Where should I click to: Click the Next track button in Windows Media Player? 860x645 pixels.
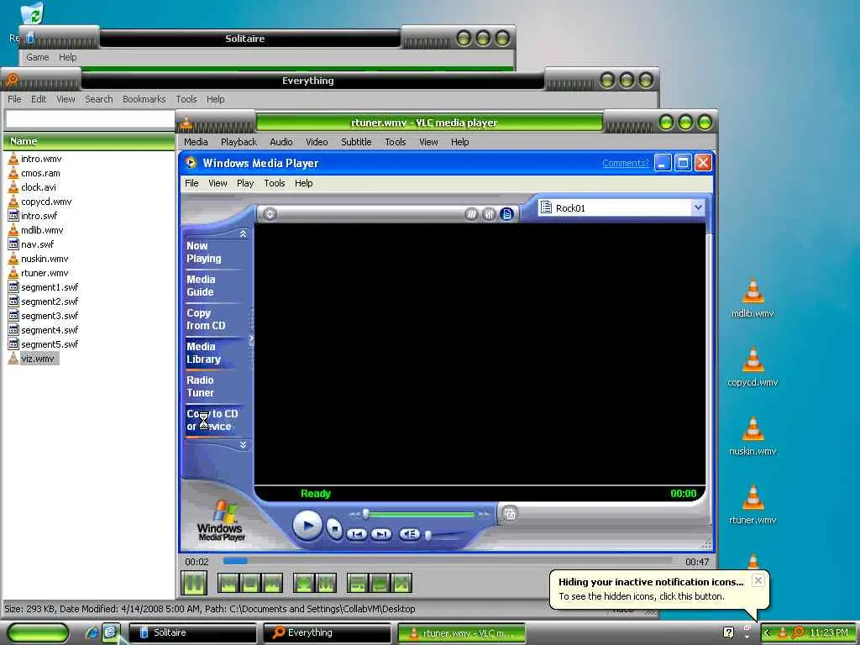pos(381,534)
